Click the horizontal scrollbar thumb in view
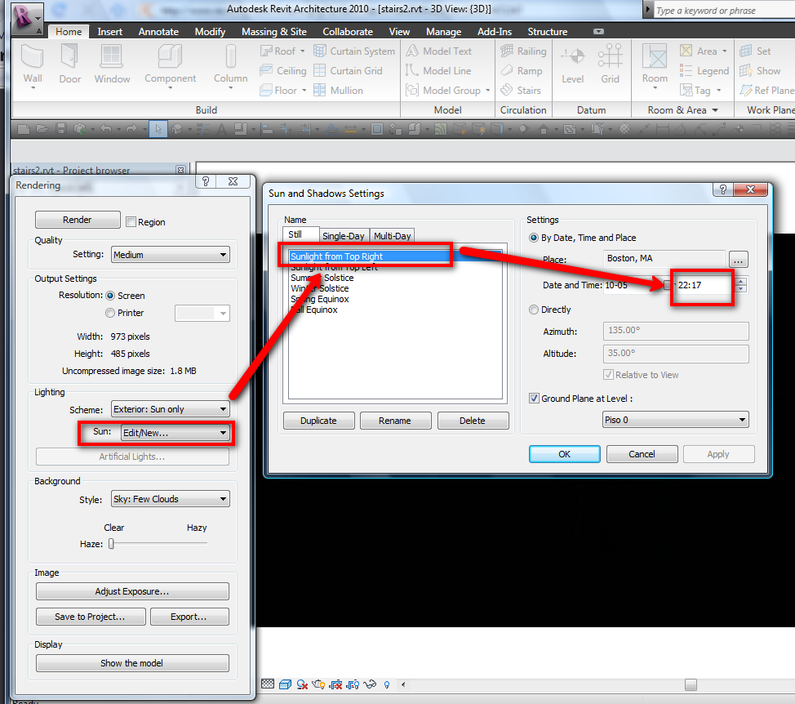The width and height of the screenshot is (795, 704). (x=691, y=684)
